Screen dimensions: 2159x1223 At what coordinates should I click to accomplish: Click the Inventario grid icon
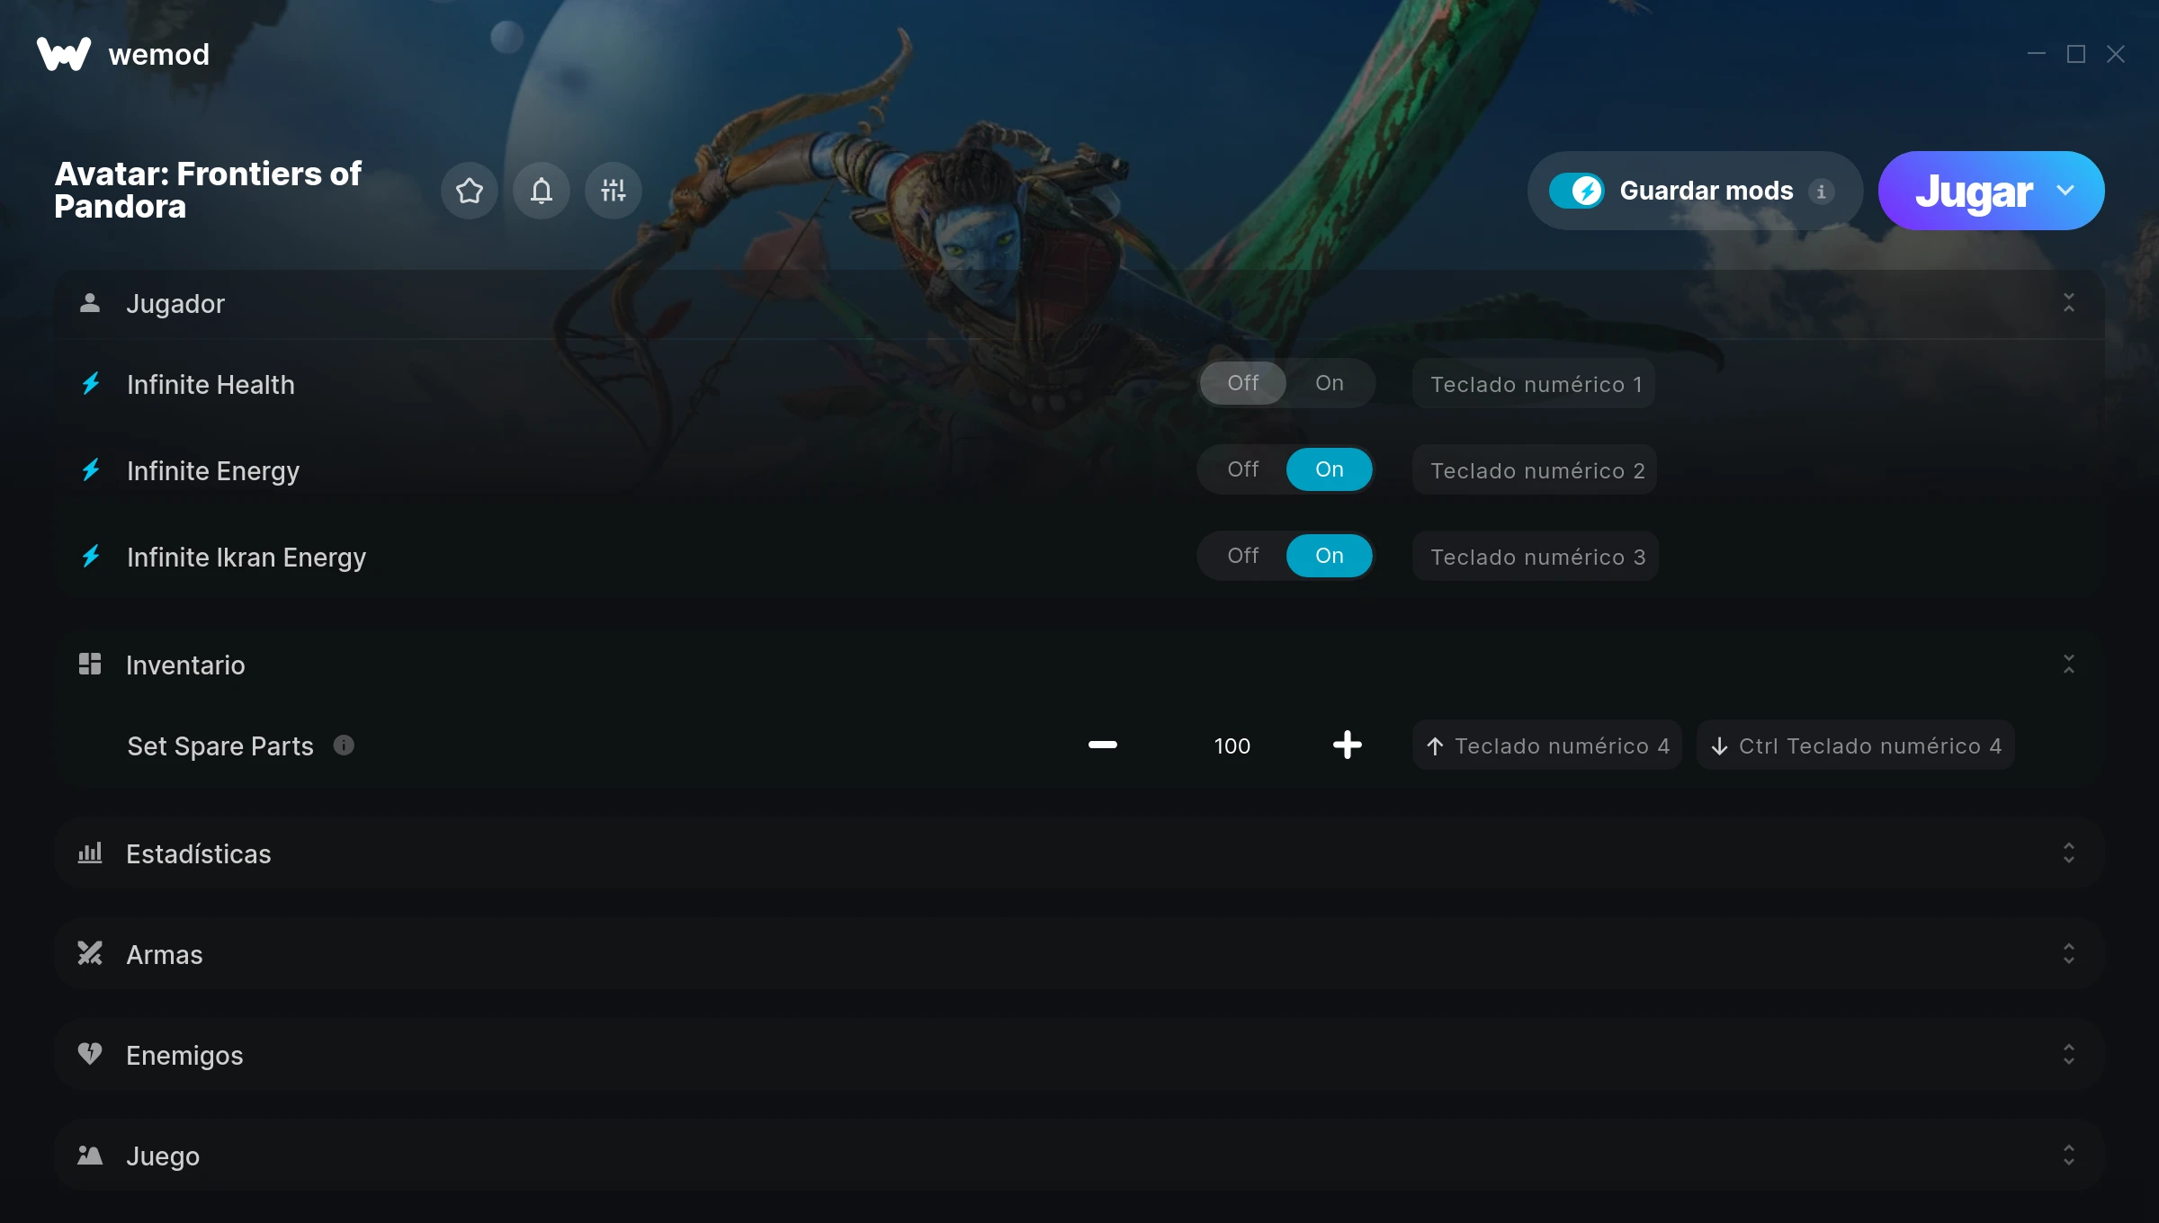pyautogui.click(x=90, y=665)
